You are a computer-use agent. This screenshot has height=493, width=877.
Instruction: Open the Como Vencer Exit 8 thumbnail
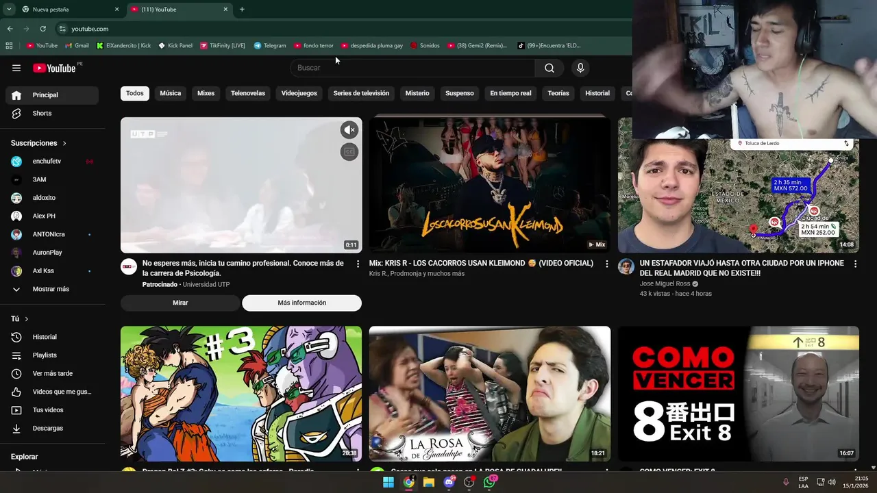point(739,394)
